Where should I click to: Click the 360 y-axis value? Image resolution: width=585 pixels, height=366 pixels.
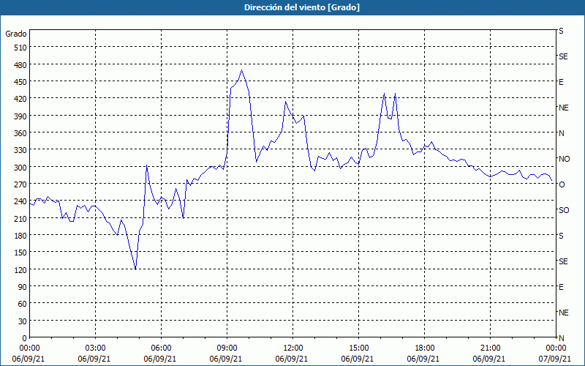(x=20, y=133)
